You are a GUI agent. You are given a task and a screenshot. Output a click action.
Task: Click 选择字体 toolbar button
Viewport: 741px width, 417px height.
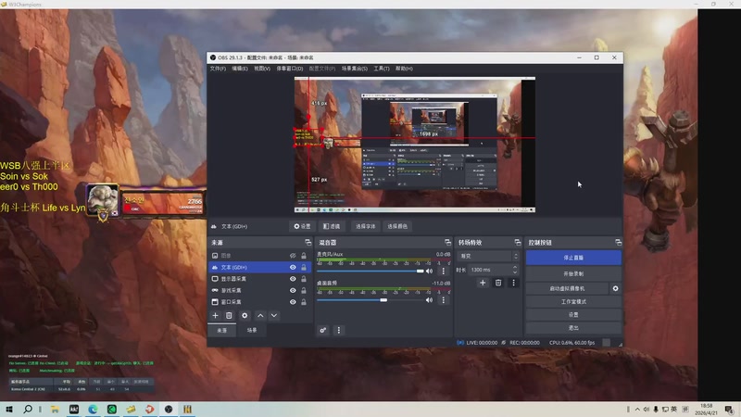pyautogui.click(x=366, y=226)
